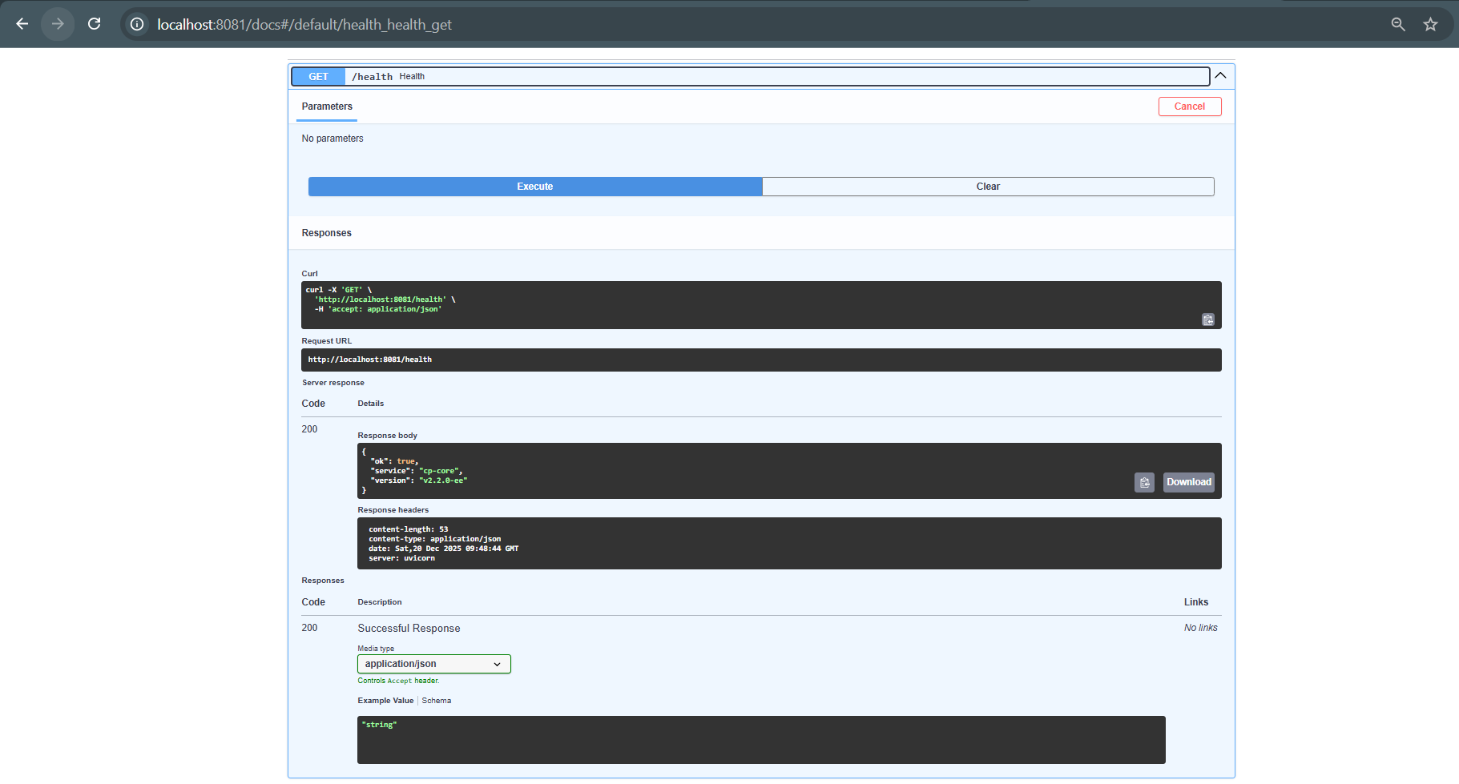Click the browser address bar URL
Screen dimensions: 1459x784
click(304, 24)
